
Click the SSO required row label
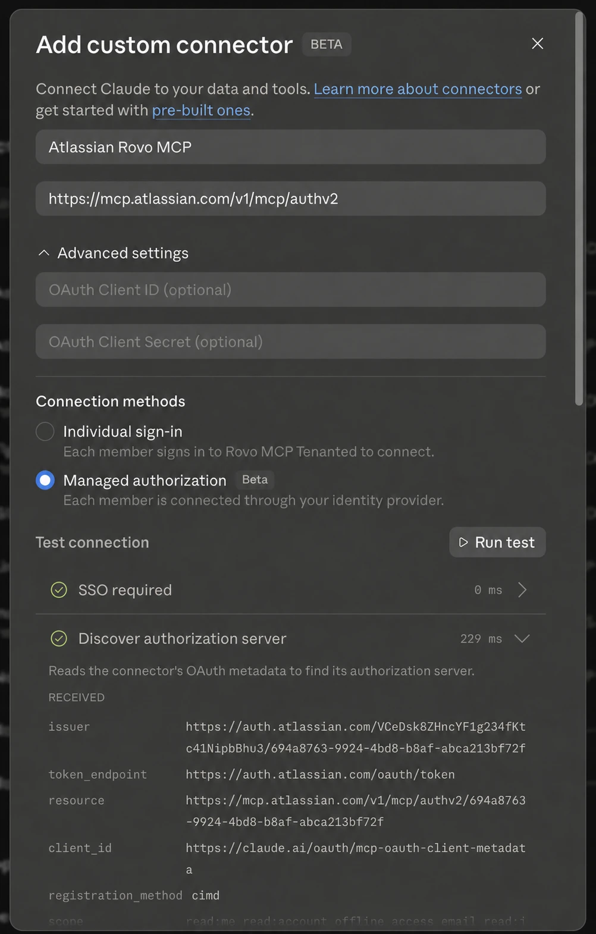(125, 590)
